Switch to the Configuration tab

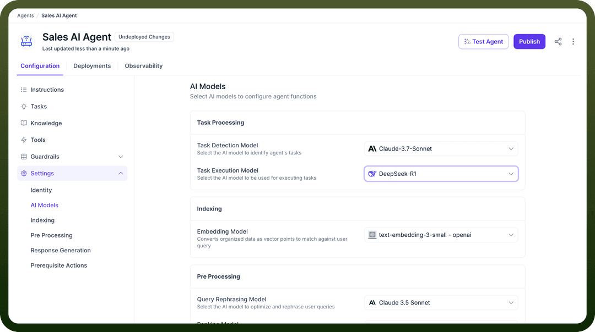click(40, 66)
